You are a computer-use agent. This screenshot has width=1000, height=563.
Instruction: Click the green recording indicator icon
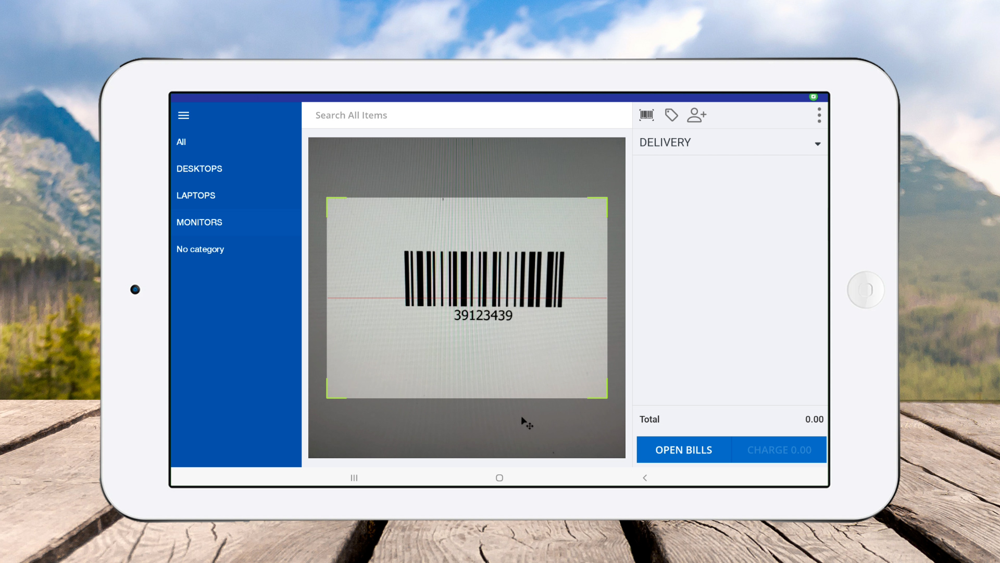tap(813, 97)
